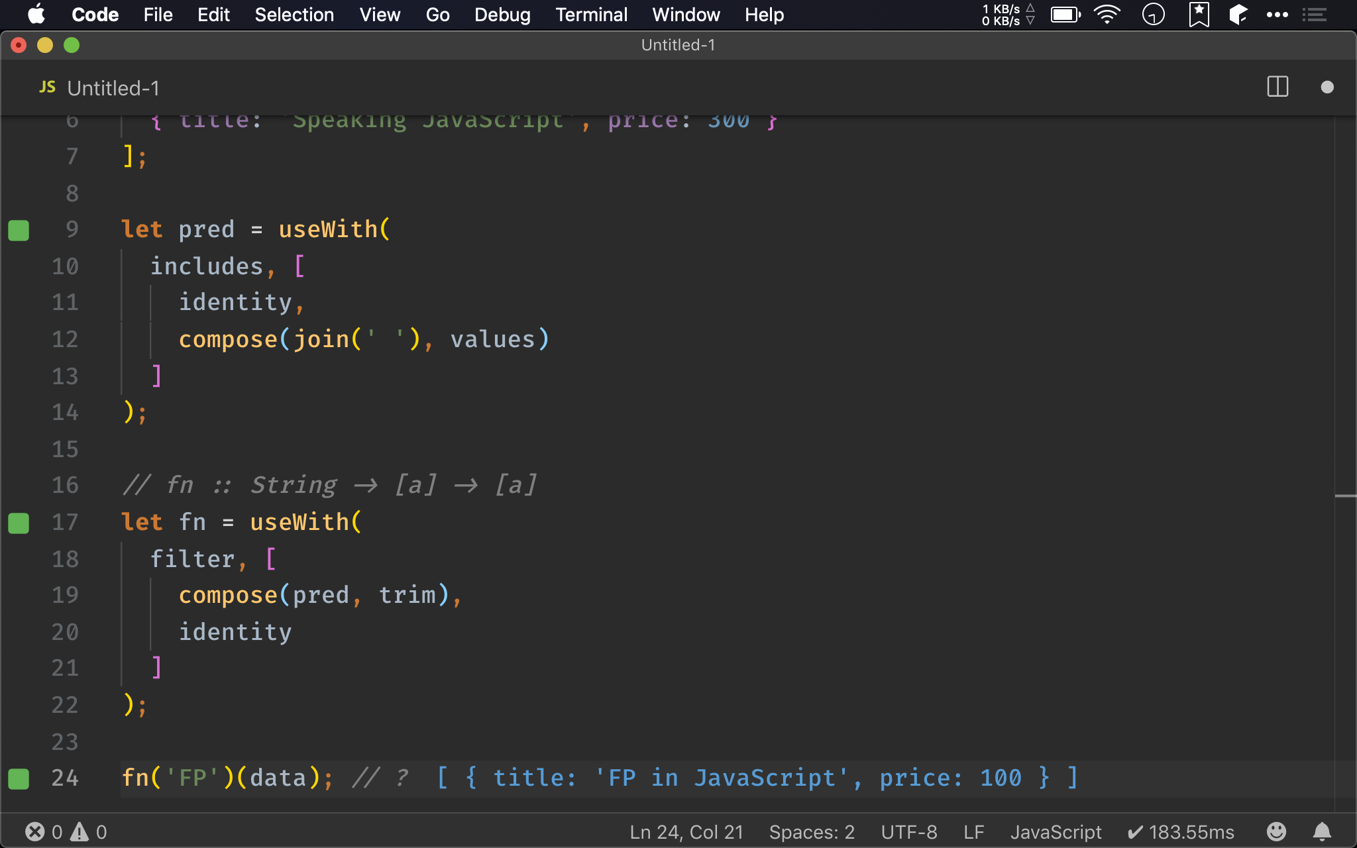Click the Ln 24 Col 21 position
1357x848 pixels.
pos(684,830)
